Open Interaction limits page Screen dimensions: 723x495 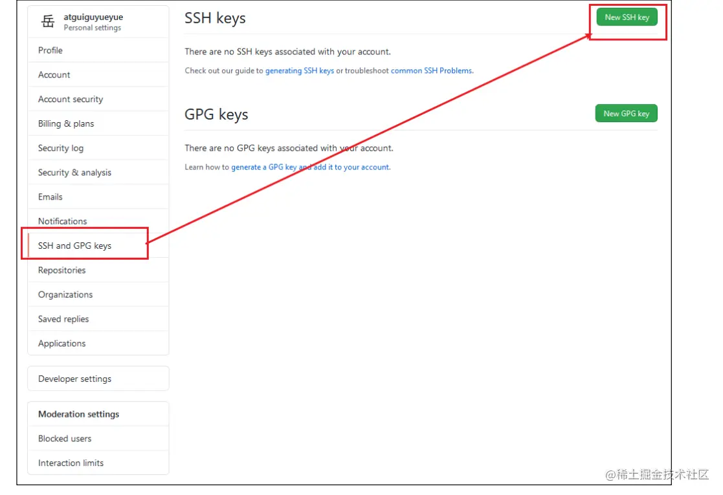[x=98, y=463]
